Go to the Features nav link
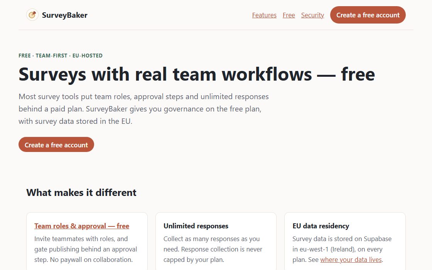Image resolution: width=432 pixels, height=270 pixels. click(264, 15)
